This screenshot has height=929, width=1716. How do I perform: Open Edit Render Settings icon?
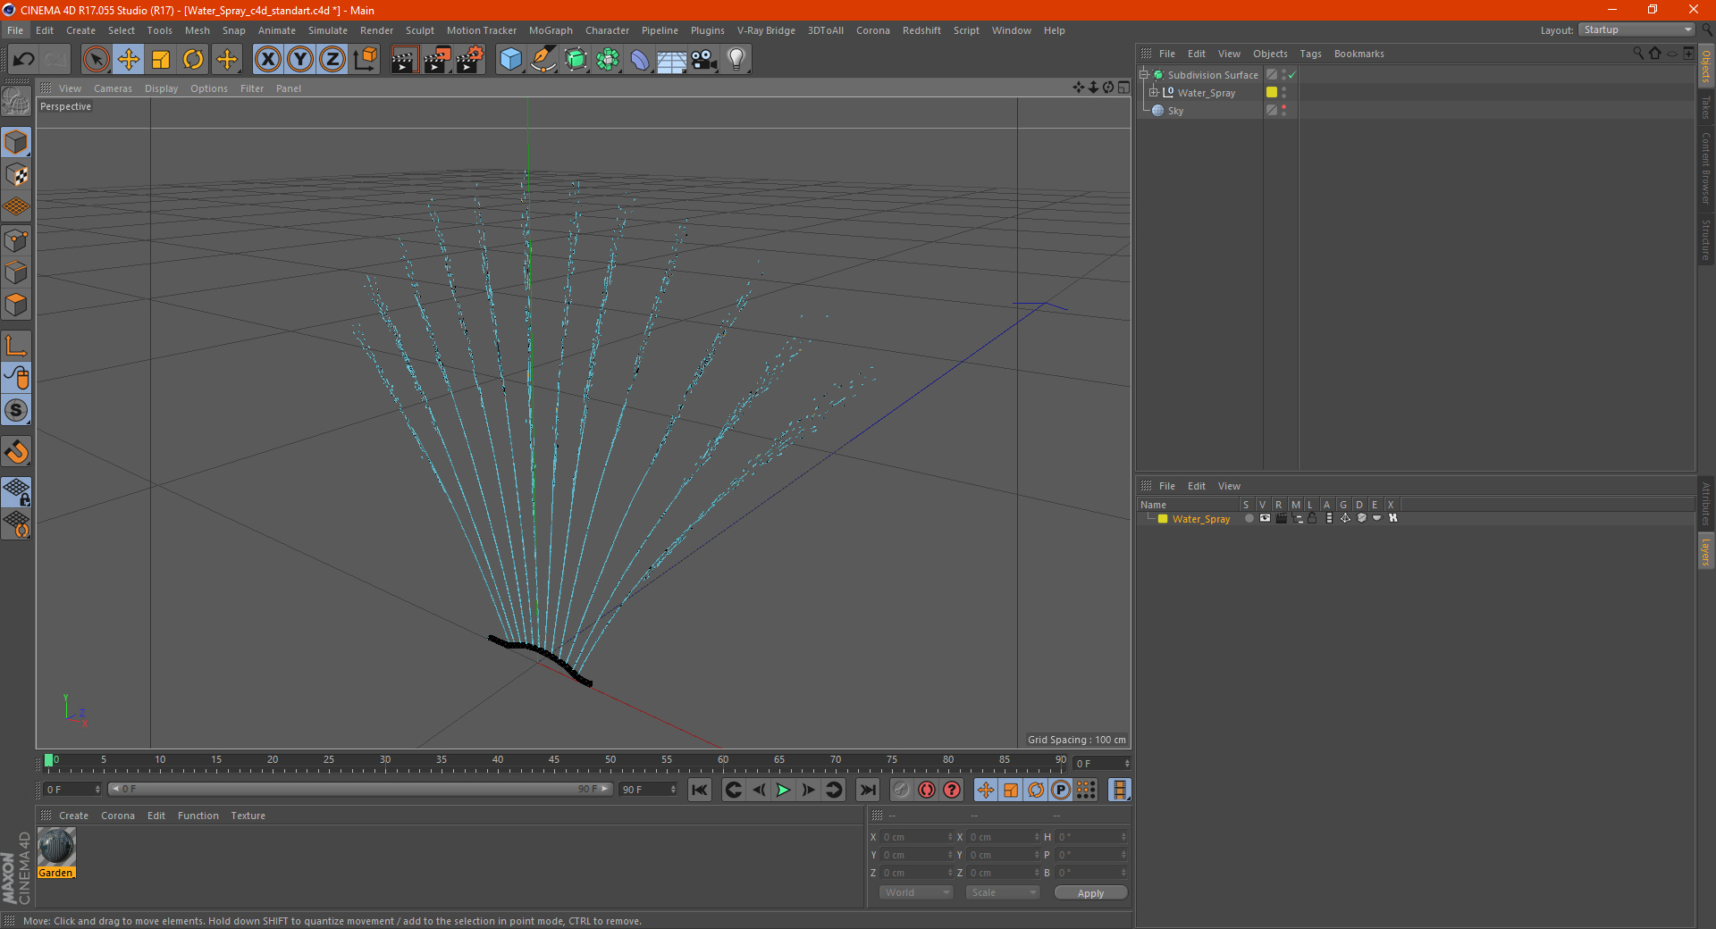click(470, 60)
